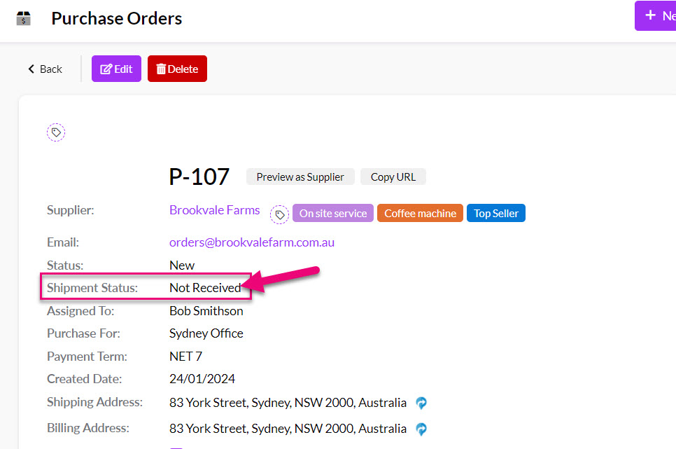
Task: Click the P-107 order number
Action: pos(199,177)
